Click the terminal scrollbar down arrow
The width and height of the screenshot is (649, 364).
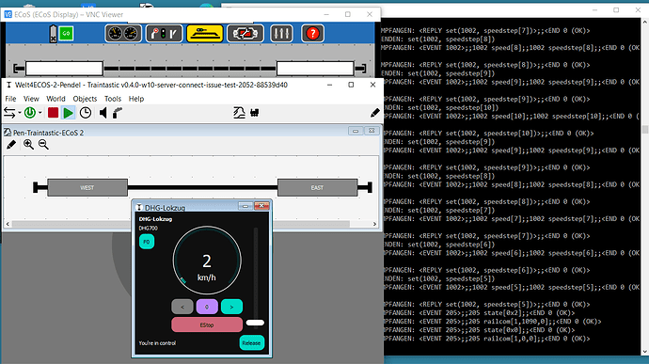(x=645, y=352)
